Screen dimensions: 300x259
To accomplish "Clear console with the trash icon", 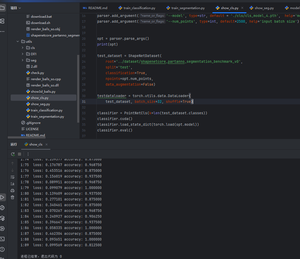I will pos(12,197).
